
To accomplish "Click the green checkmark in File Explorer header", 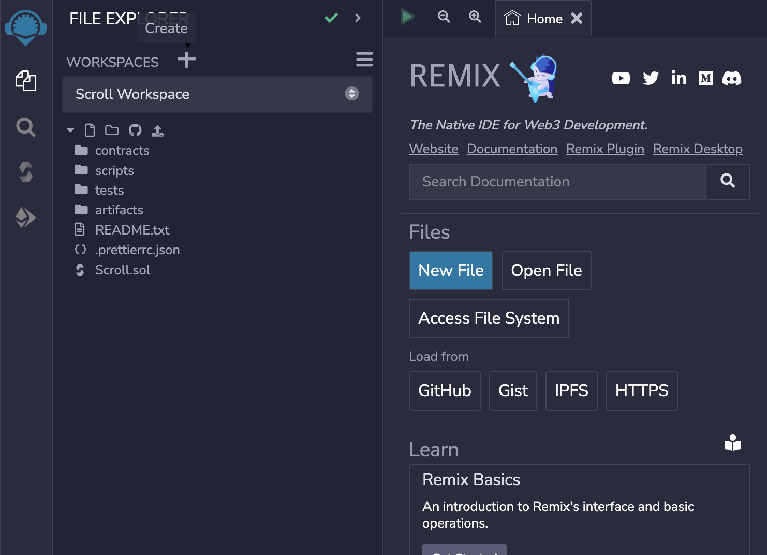I will pos(331,18).
